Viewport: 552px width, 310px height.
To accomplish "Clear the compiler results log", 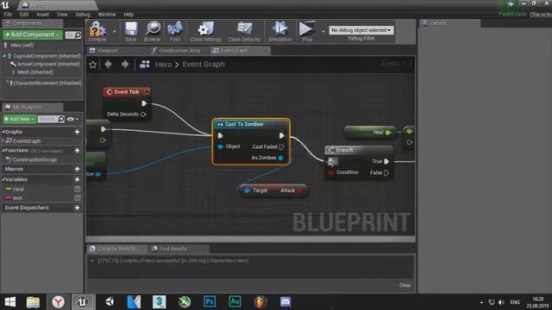I will pyautogui.click(x=405, y=285).
